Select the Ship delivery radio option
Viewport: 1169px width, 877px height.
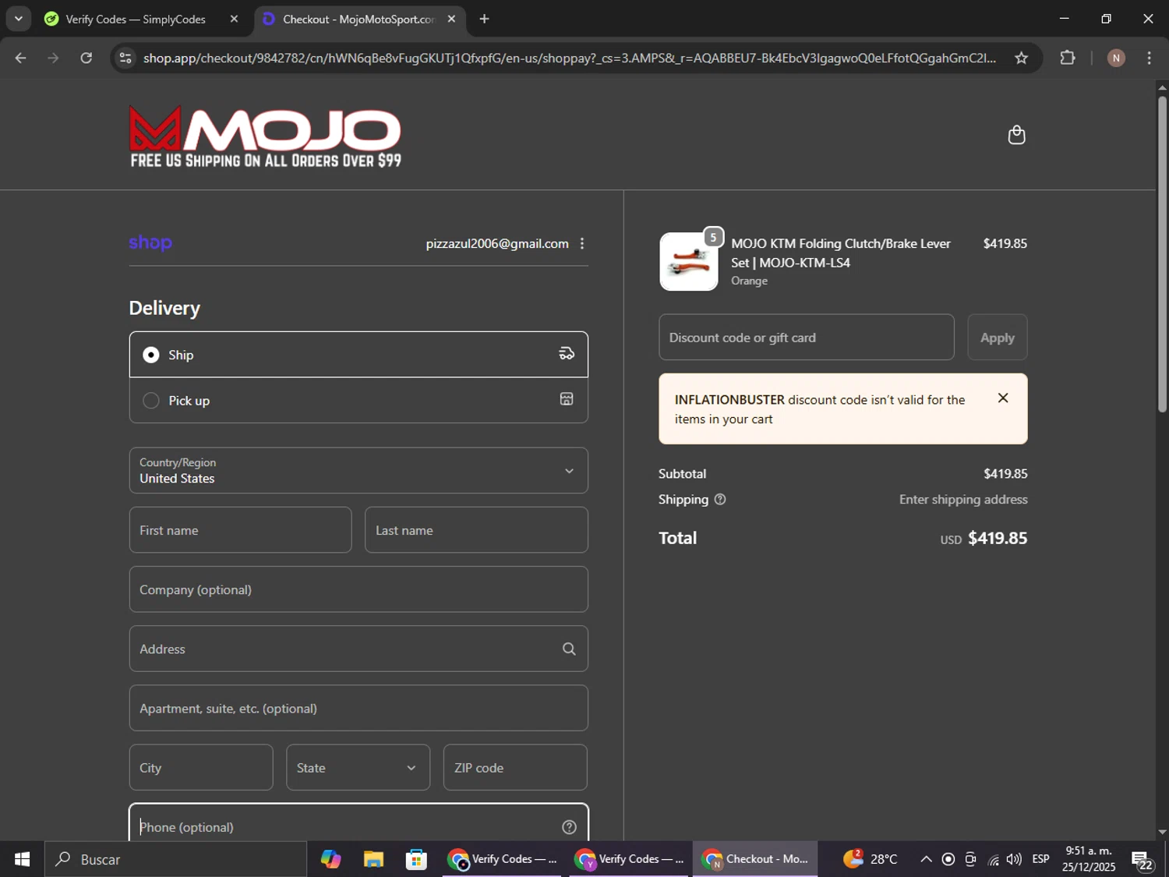click(x=151, y=355)
